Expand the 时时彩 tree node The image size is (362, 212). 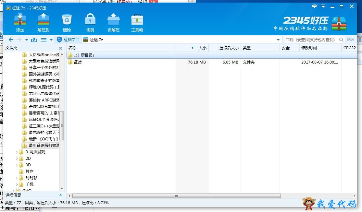pos(17,178)
